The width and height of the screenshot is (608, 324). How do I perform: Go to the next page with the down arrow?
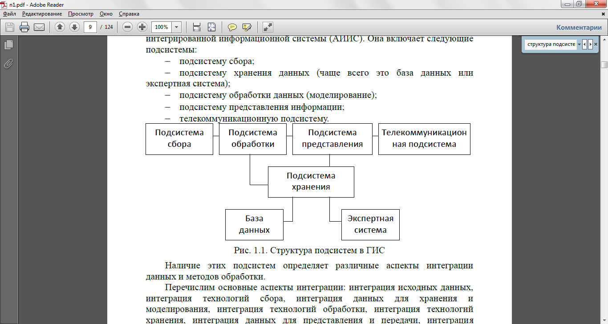click(x=74, y=27)
